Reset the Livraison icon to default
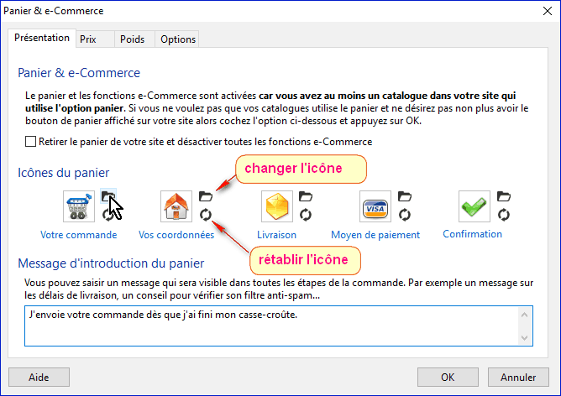This screenshot has height=396, width=561. pos(306,215)
